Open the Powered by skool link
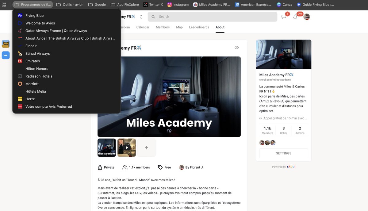 [x=284, y=167]
